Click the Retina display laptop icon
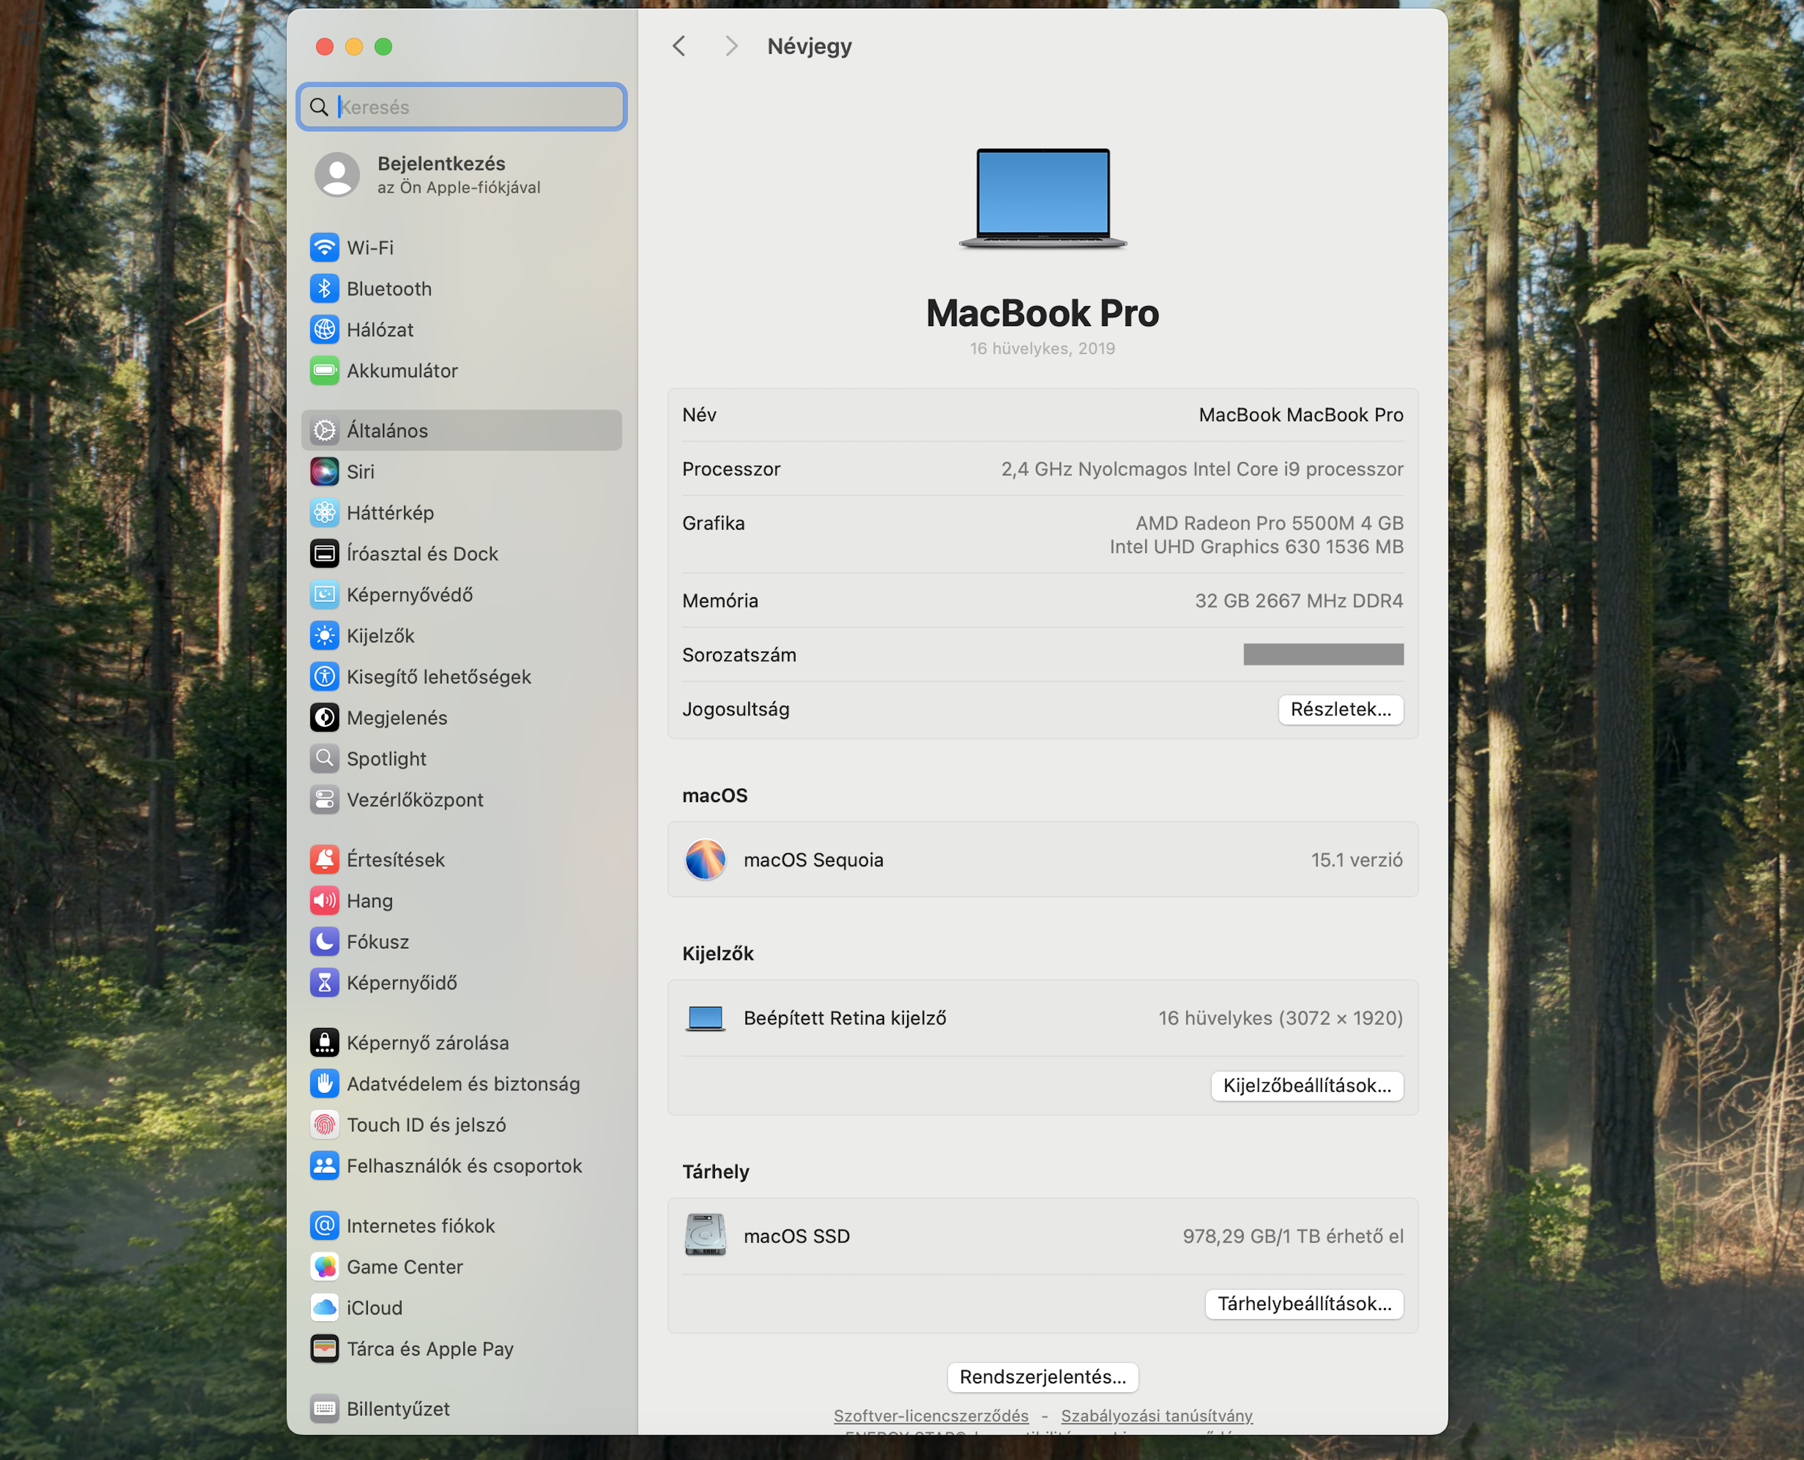 pyautogui.click(x=705, y=1018)
